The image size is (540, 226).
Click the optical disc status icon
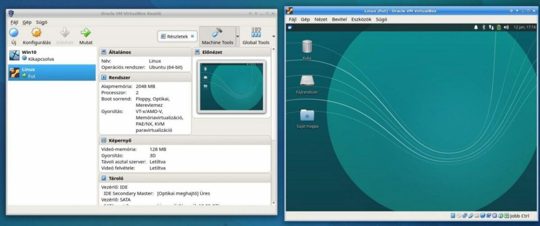(459, 216)
